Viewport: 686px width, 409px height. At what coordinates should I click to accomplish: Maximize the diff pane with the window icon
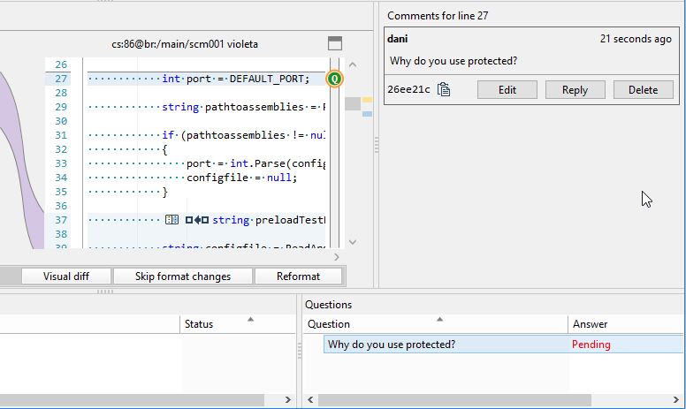point(335,43)
